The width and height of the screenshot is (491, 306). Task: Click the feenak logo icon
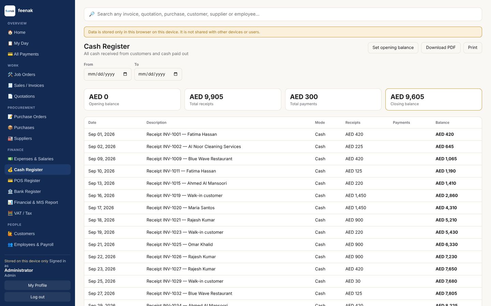point(10,11)
